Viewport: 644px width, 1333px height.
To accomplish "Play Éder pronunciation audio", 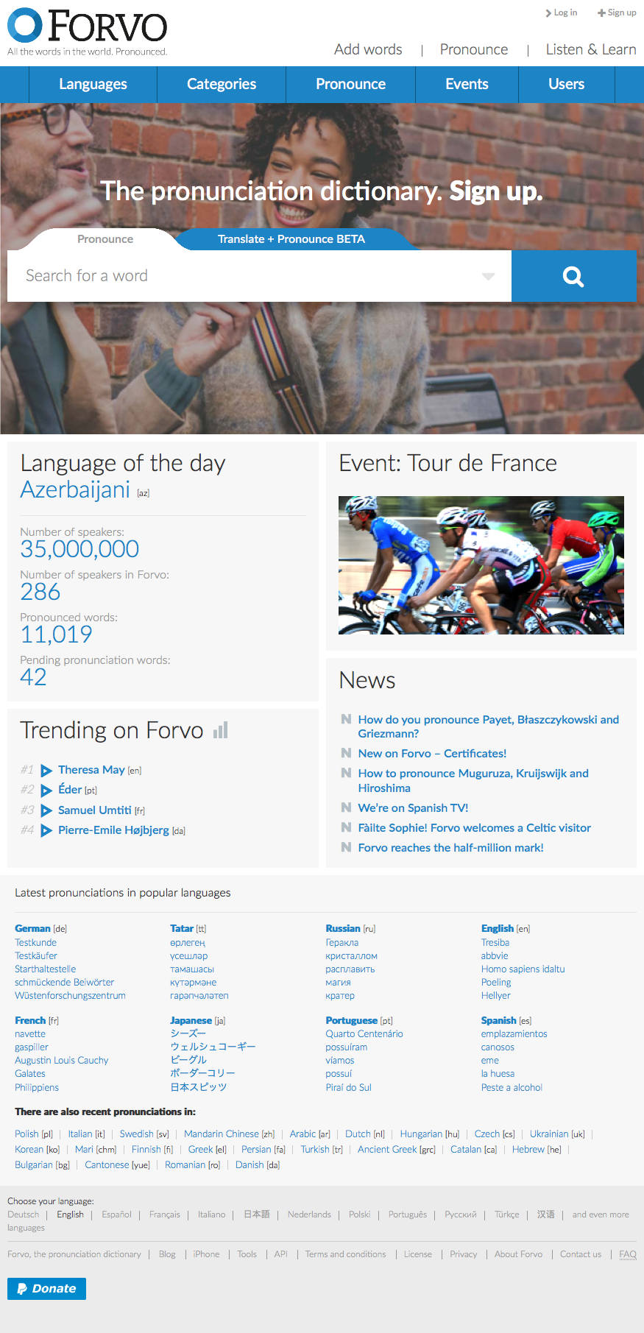I will [46, 791].
